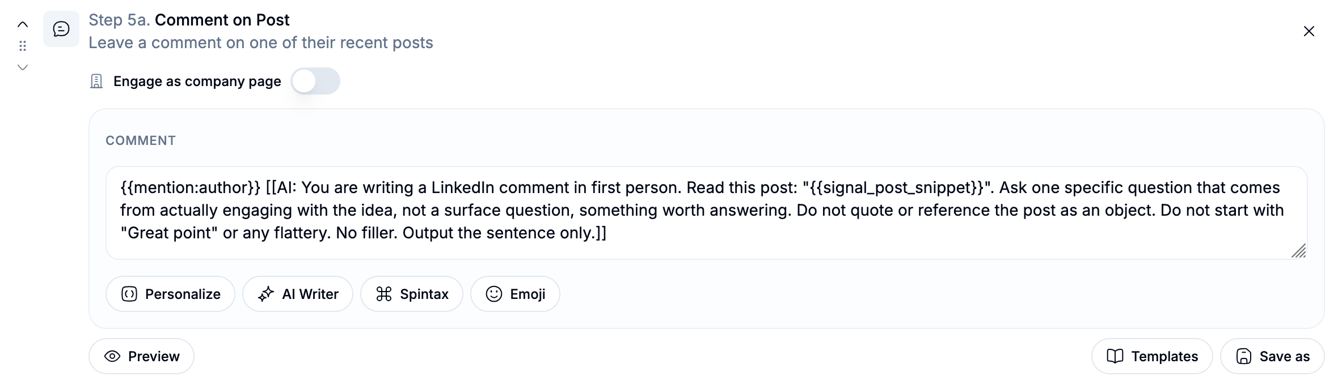Click the Spintax command symbol icon
Screen dimensions: 1342x385
coord(384,294)
